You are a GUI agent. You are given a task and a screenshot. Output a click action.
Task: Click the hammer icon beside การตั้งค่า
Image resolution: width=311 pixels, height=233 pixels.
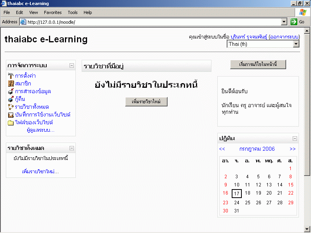11,76
